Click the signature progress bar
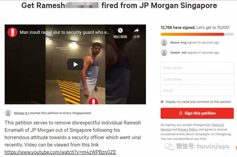This screenshot has width=237, height=157. point(197,34)
